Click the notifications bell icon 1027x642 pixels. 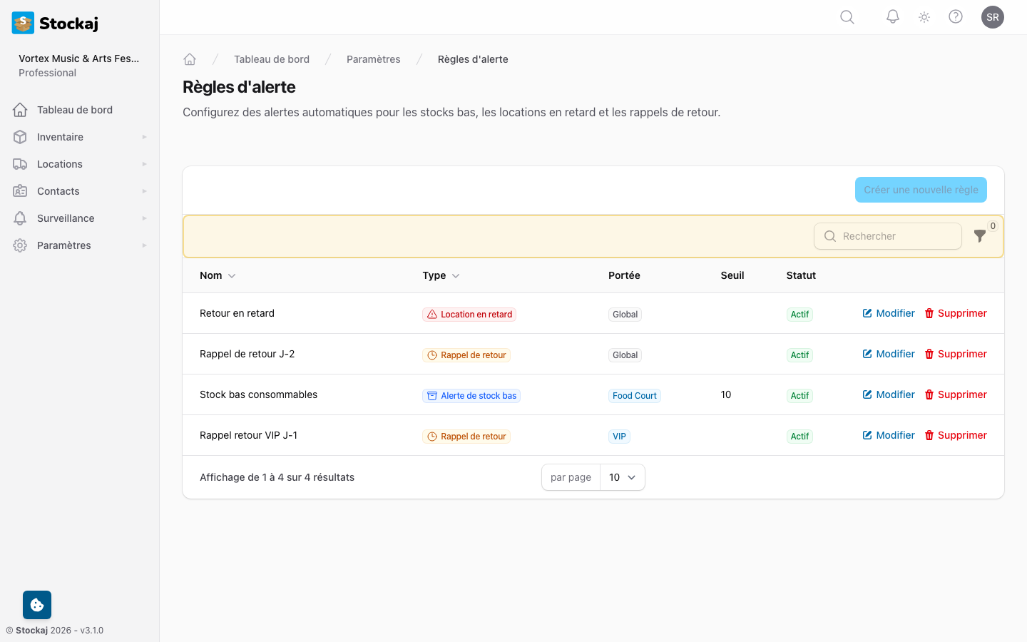click(892, 16)
